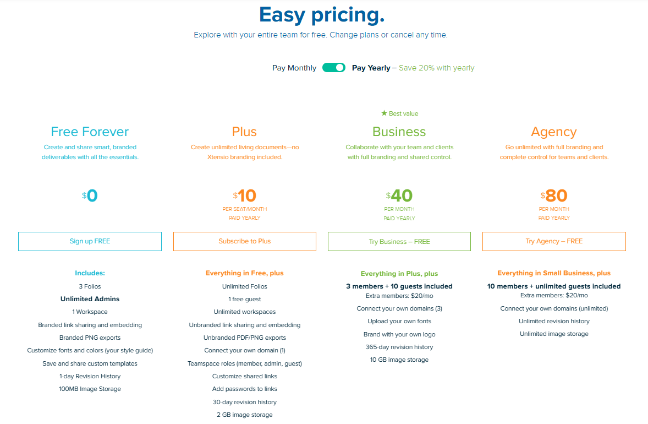Image resolution: width=648 pixels, height=424 pixels.
Task: Select the Business plan heading
Action: pos(399,132)
